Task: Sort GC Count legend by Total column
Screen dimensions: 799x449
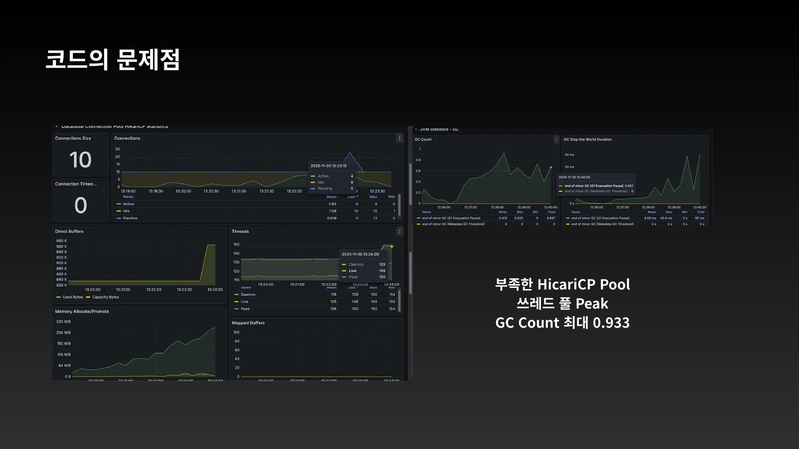Action: pyautogui.click(x=551, y=212)
